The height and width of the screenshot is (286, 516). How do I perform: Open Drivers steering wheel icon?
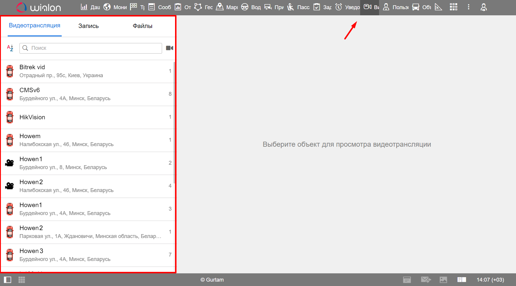[245, 7]
